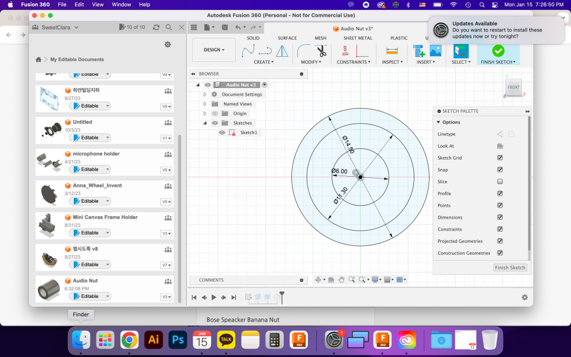Hide Sketch1 using its eye icon

click(222, 132)
